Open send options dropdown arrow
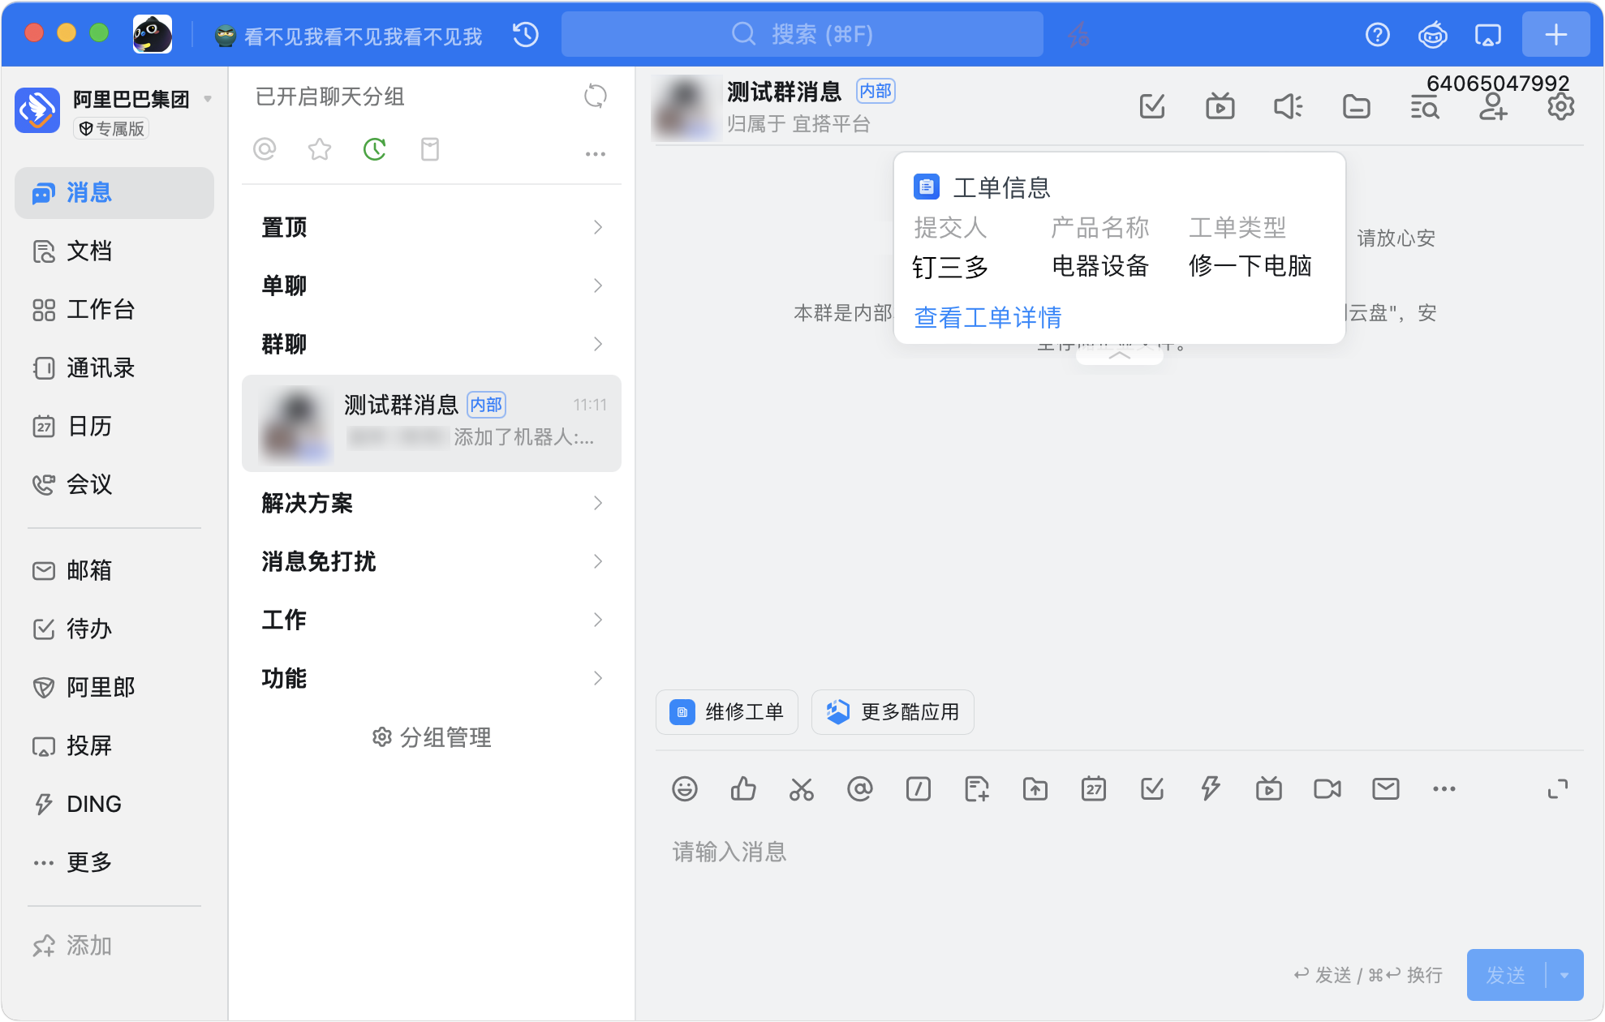 click(x=1565, y=976)
